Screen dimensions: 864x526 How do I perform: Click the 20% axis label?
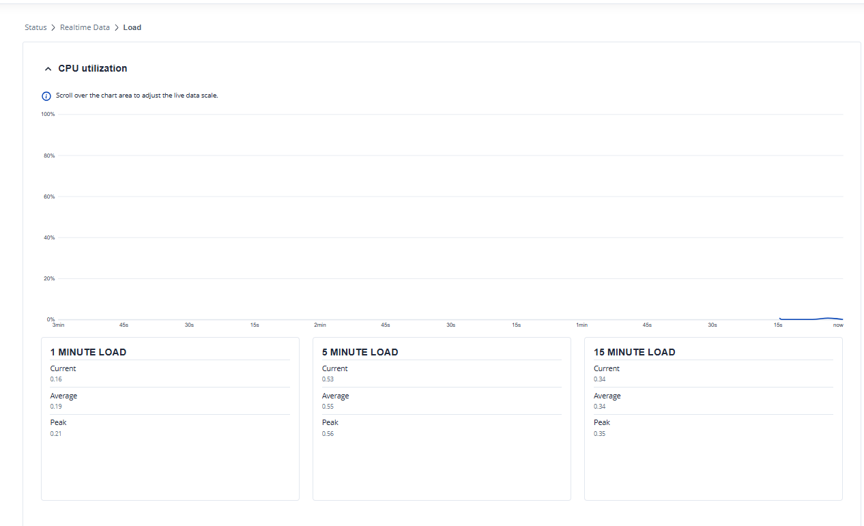point(49,278)
